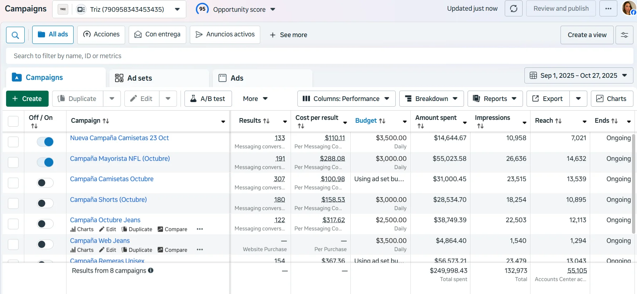637x294 pixels.
Task: Click the user profile avatar
Action: click(629, 8)
